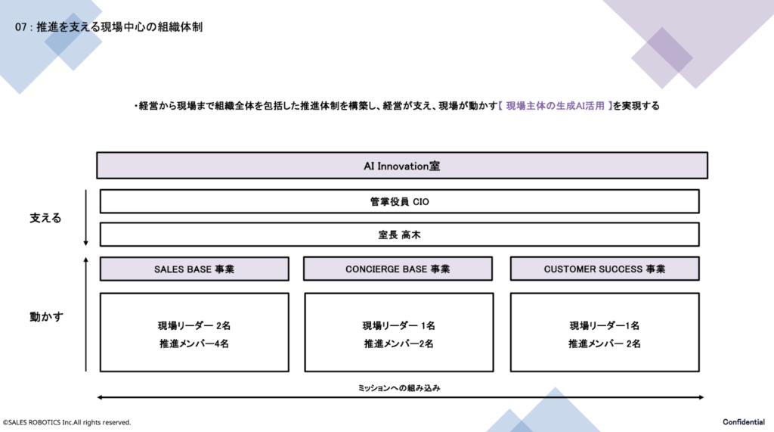Select the CONCIERGE BASE 事業 header
This screenshot has width=774, height=432.
pos(398,269)
